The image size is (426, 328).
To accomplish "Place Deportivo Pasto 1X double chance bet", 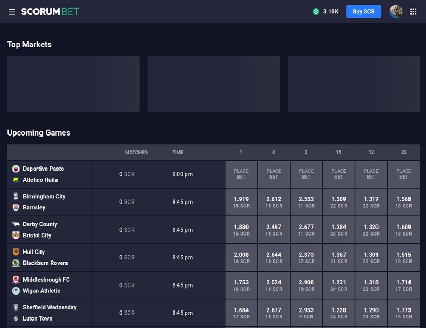I will tap(339, 174).
